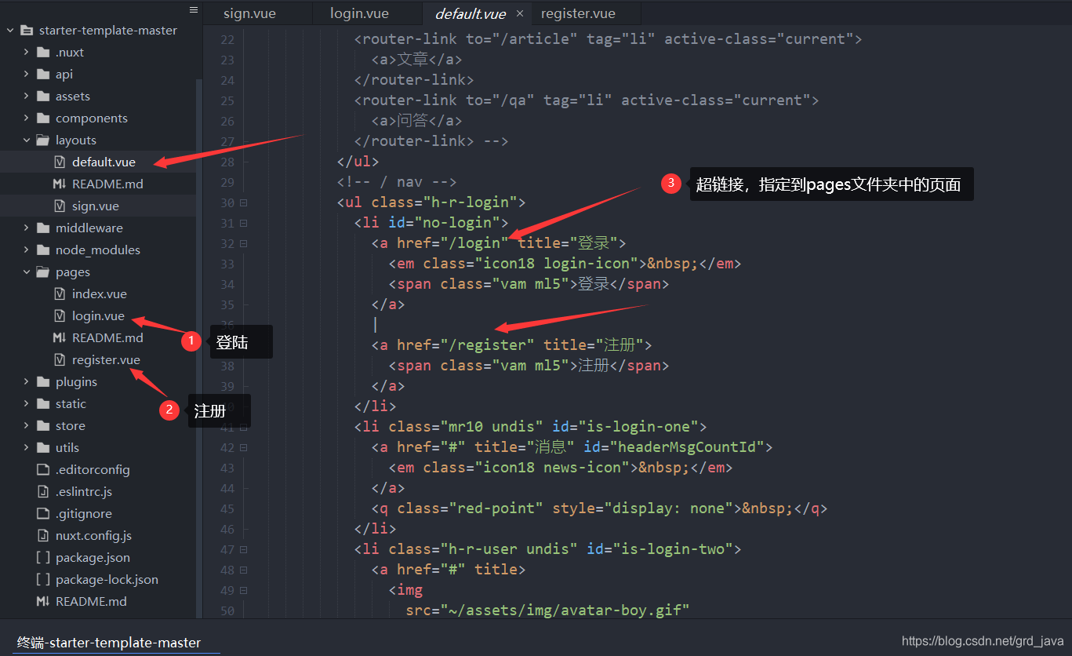Click the folder icon of plugins
The image size is (1072, 656).
(43, 382)
